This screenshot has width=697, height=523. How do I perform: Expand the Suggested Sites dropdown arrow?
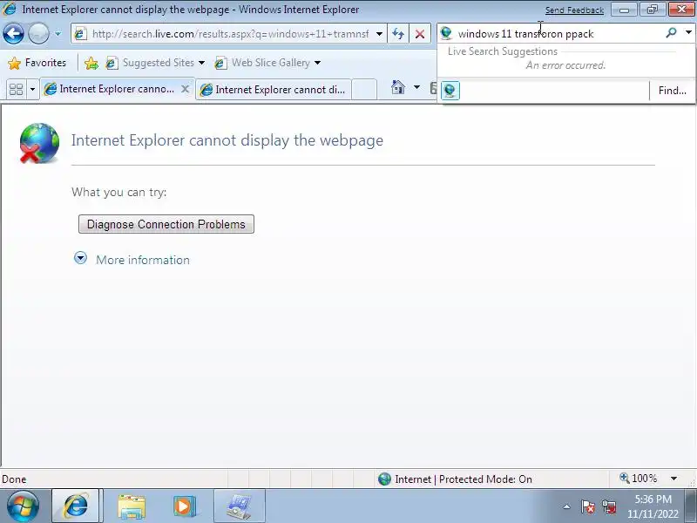coord(202,63)
